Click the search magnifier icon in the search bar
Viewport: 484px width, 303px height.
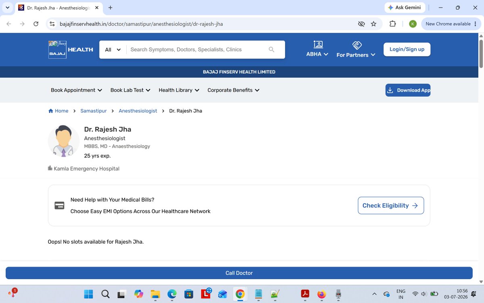click(x=271, y=50)
